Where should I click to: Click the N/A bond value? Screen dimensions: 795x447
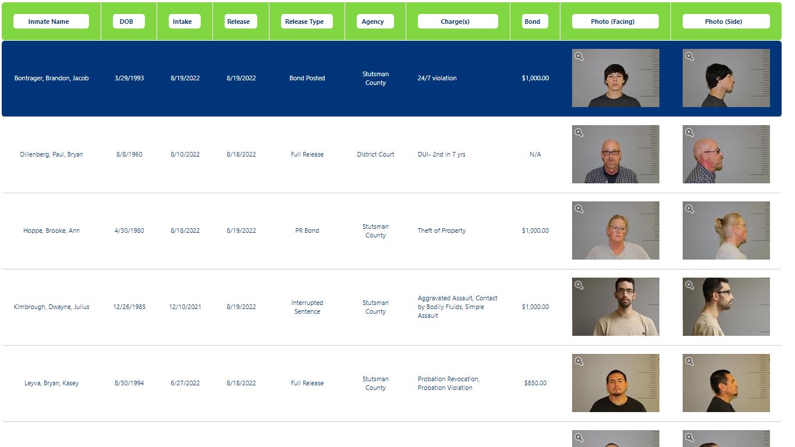tap(535, 154)
